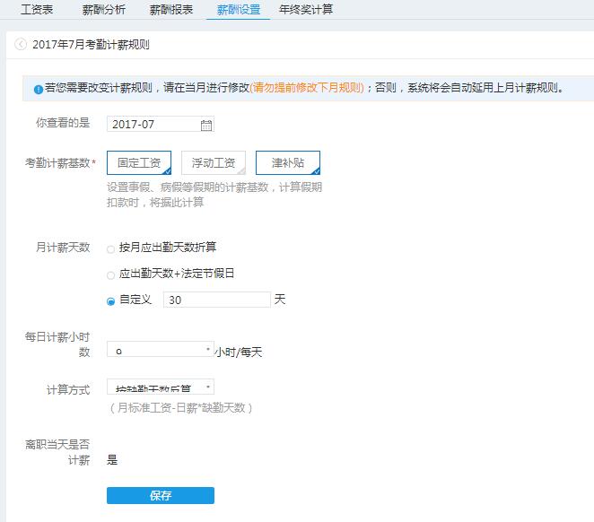Click the 2017-07 month input field
This screenshot has width=594, height=522.
pyautogui.click(x=153, y=125)
